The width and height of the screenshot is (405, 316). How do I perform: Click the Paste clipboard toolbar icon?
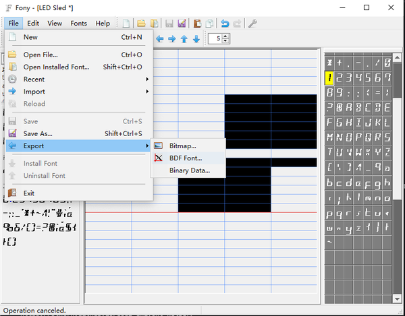pos(197,24)
